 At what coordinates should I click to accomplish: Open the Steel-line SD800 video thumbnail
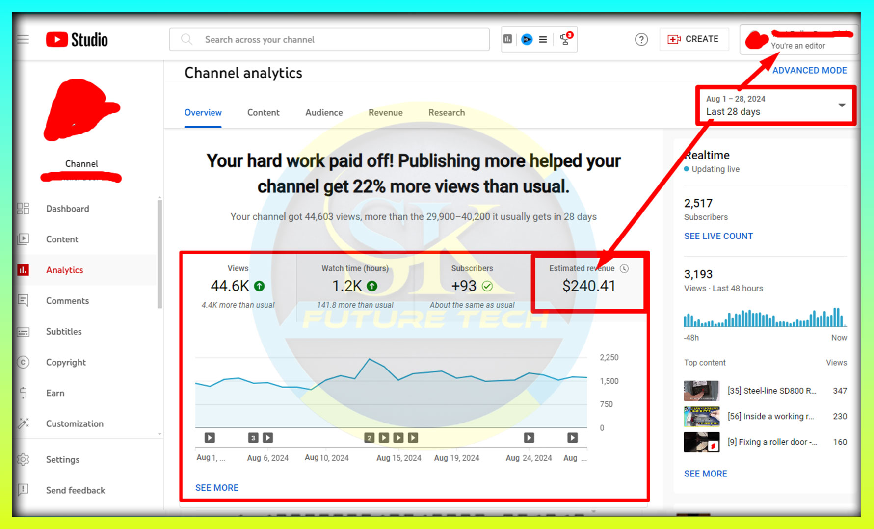click(x=701, y=391)
